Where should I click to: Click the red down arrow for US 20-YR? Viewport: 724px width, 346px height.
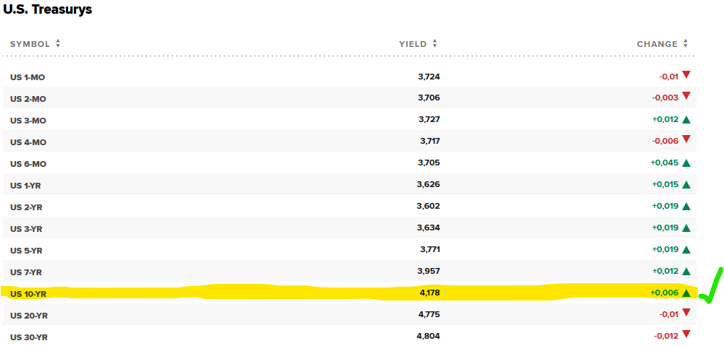click(686, 313)
